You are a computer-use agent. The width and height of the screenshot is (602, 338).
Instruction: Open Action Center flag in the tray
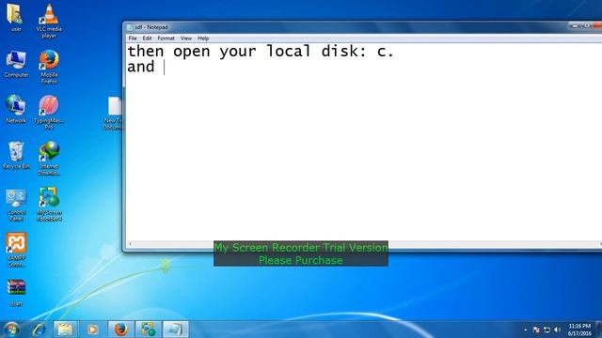[536, 330]
